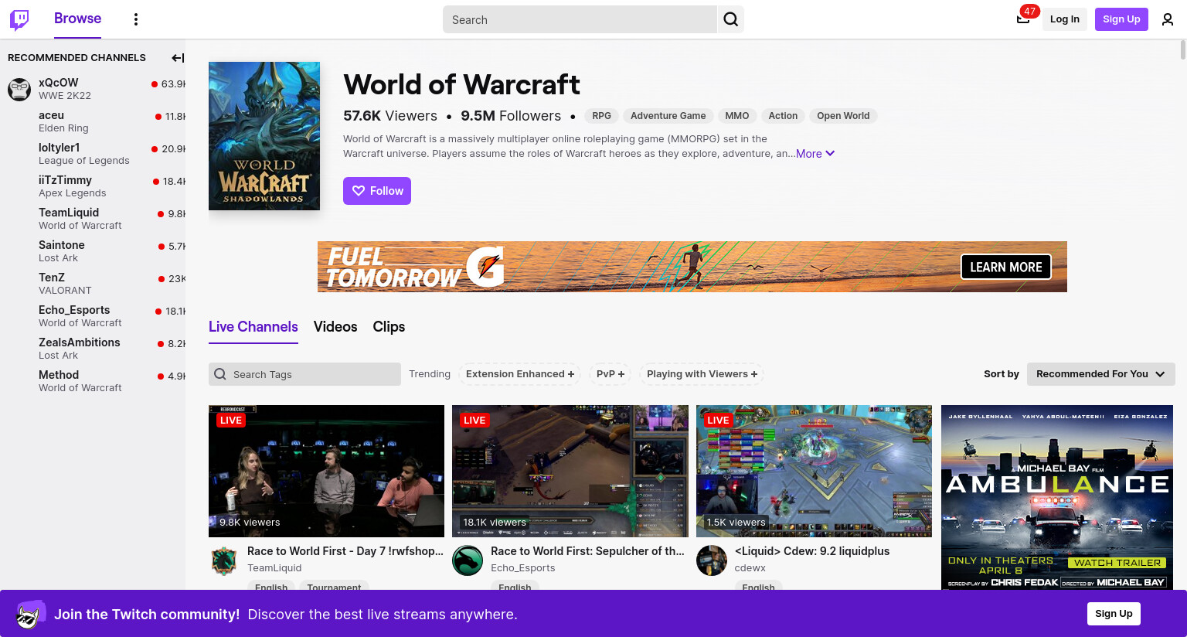
Task: Open Saintone channel in sidebar
Action: click(93, 251)
